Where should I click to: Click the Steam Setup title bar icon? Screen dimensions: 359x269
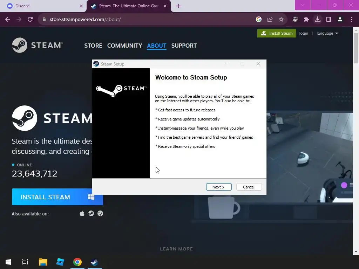96,64
